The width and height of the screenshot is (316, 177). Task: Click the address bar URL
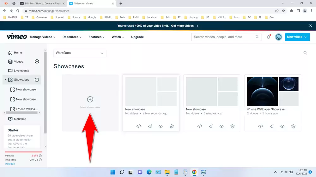49,11
